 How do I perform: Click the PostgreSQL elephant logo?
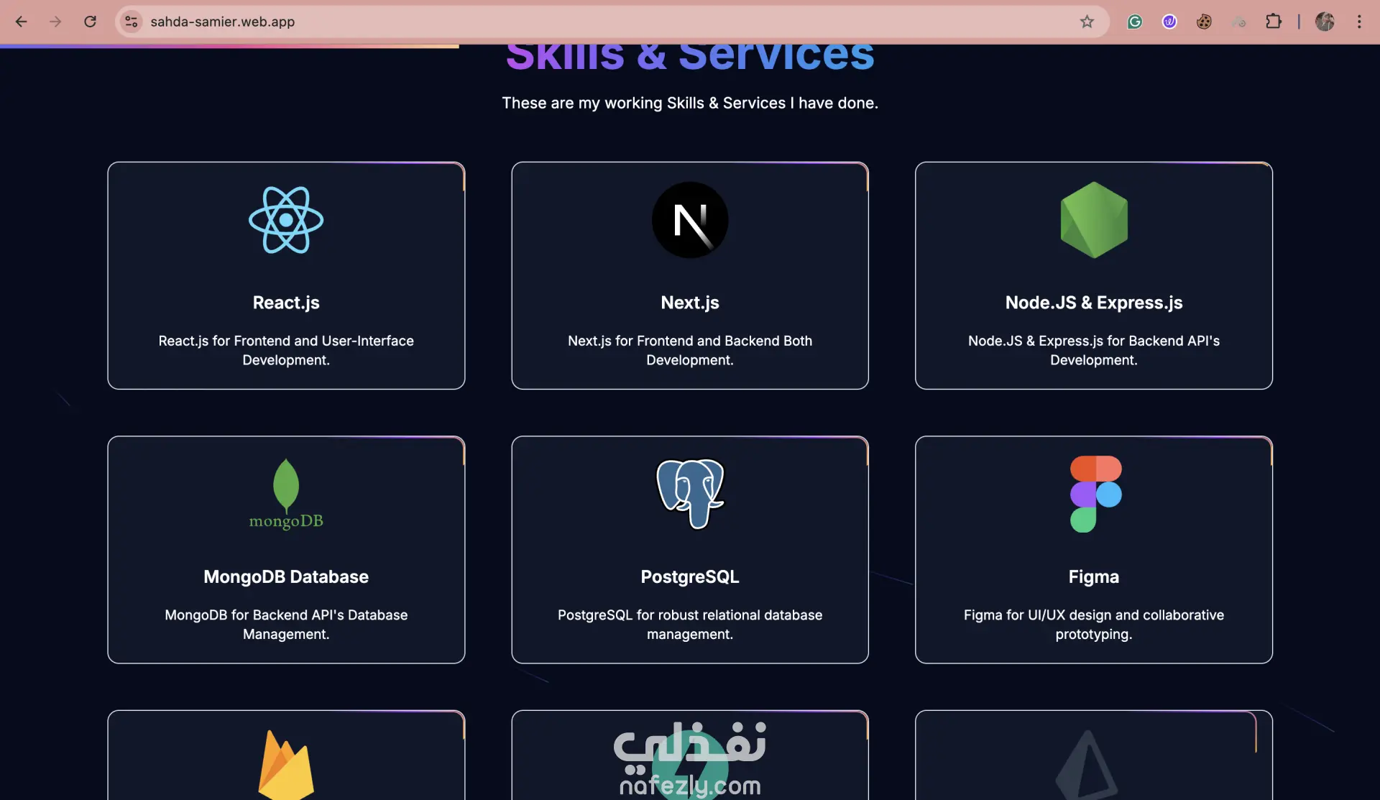click(690, 493)
